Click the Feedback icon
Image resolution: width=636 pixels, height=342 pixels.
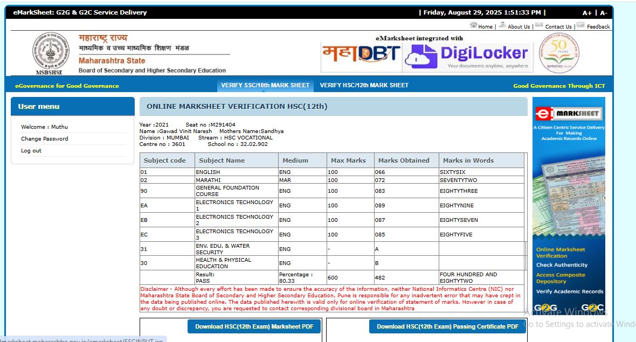point(580,25)
